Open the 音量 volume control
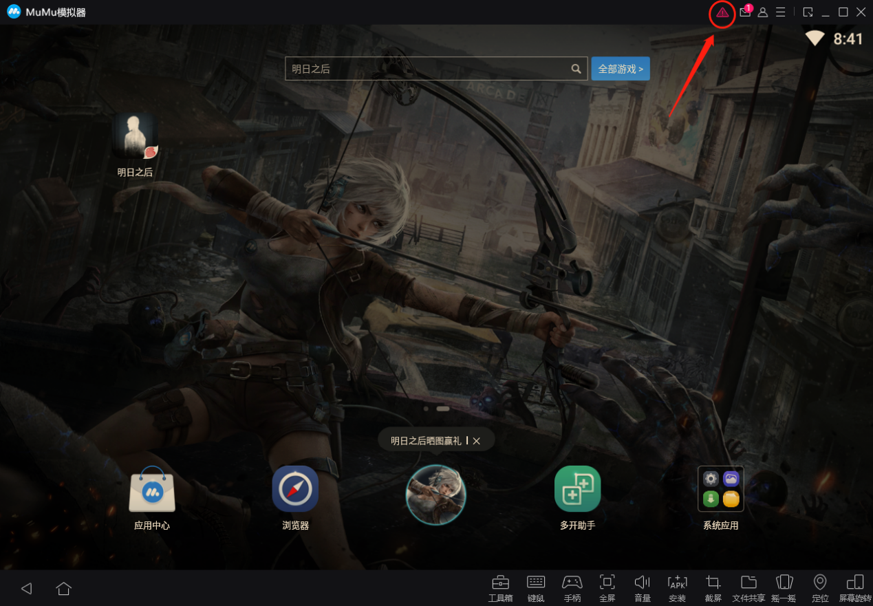873x606 pixels. 643,588
